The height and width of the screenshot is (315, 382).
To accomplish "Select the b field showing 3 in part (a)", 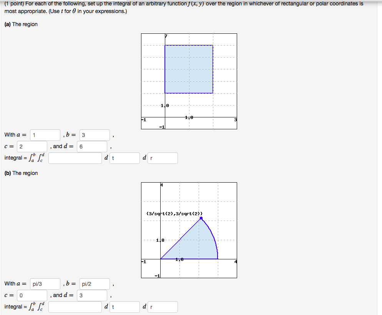I will point(94,135).
